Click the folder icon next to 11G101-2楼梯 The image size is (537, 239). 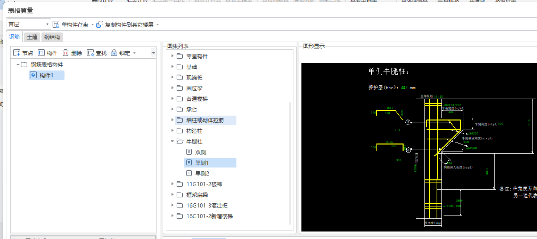point(180,184)
